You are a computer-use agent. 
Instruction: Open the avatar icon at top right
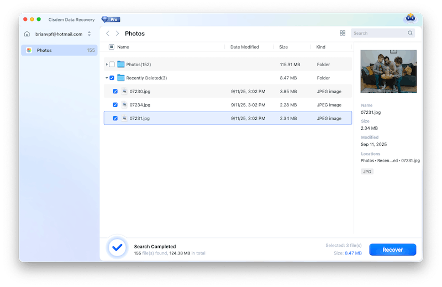tap(410, 18)
